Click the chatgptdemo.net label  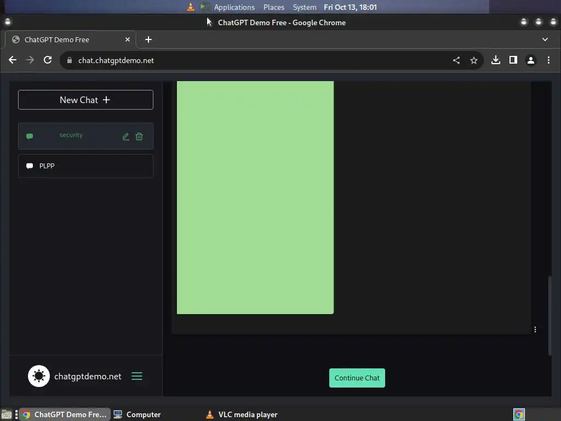click(88, 376)
